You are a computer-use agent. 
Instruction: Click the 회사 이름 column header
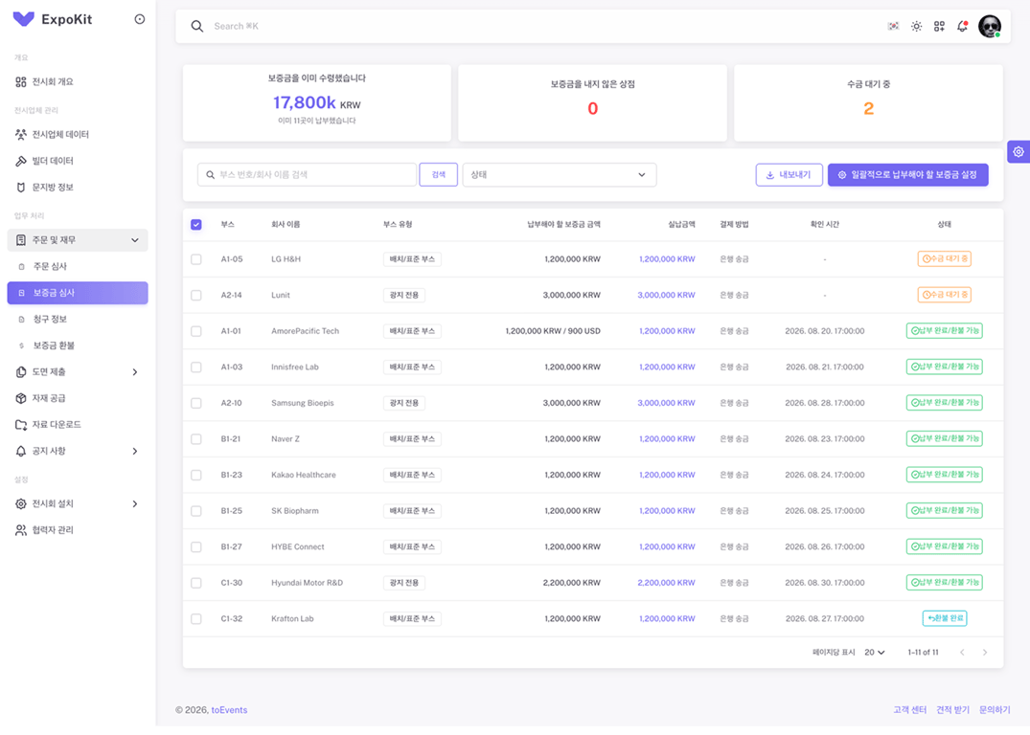pos(286,225)
